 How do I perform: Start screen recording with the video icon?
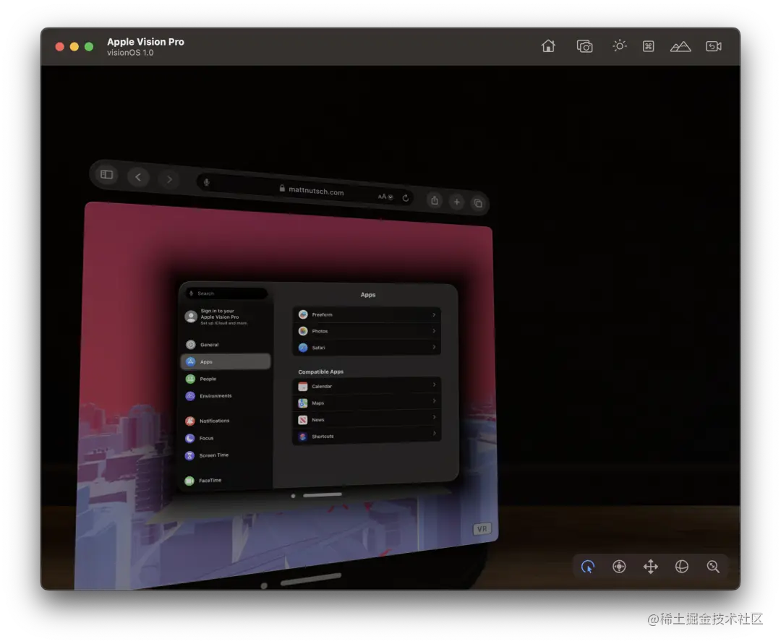click(713, 46)
